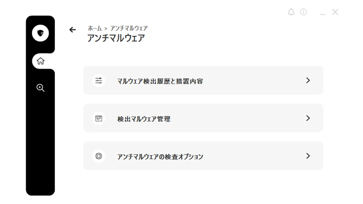Expand chevron on 検出マルウェア管理 row
This screenshot has width=363, height=204.
[308, 118]
